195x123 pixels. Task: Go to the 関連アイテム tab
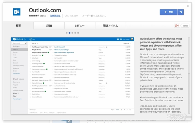[x=110, y=26]
